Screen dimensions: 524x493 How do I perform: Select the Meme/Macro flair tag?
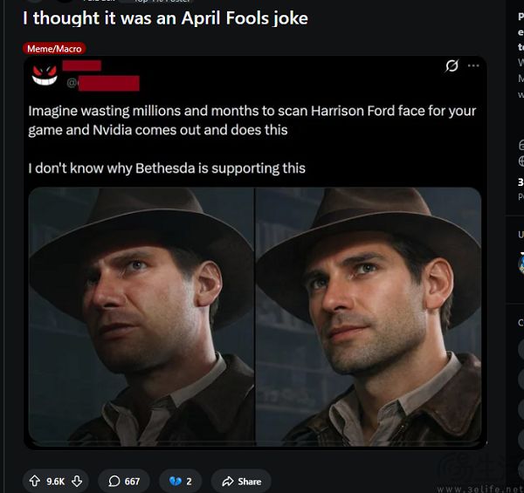coord(55,49)
